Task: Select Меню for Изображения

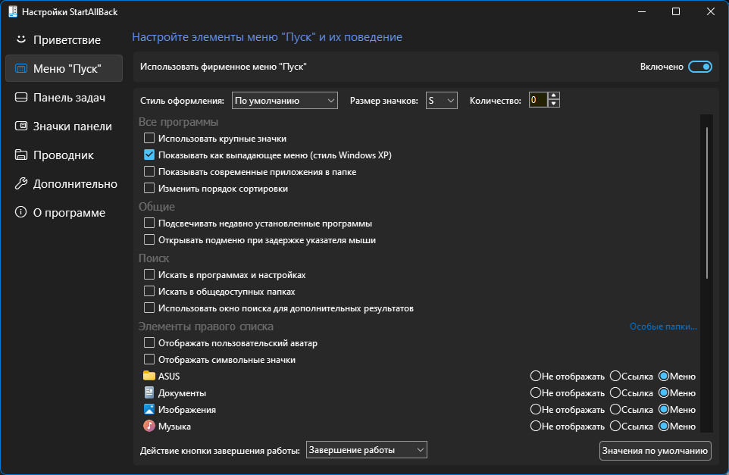Action: pos(664,409)
